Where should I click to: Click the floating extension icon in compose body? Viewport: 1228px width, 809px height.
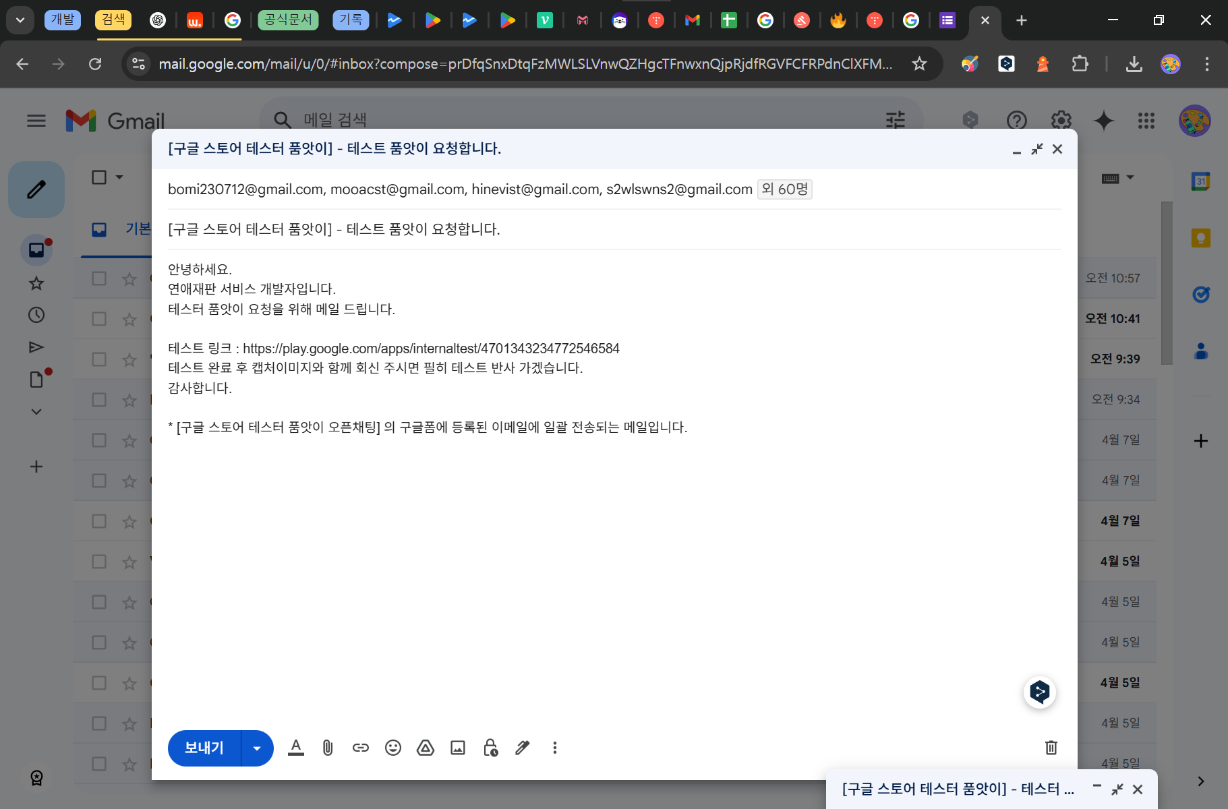pos(1040,692)
